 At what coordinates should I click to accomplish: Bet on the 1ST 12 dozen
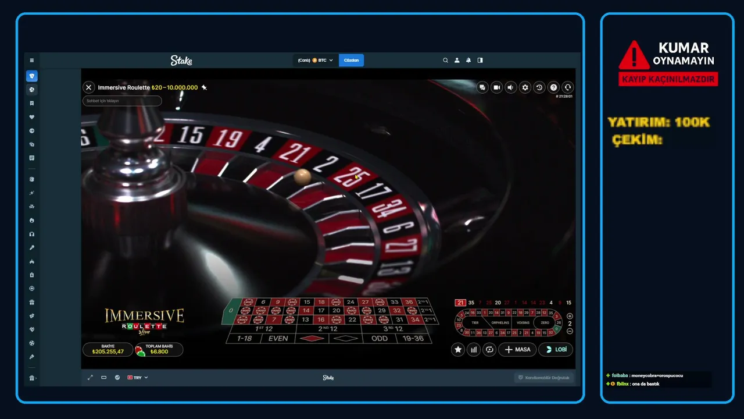point(263,329)
